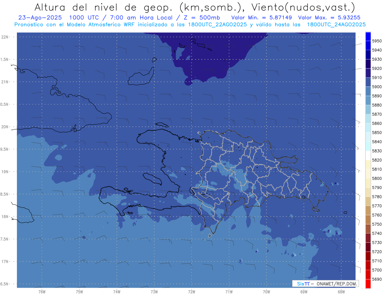
Task: Select the color swatch between 5770 and 5780
Action: tap(368, 201)
